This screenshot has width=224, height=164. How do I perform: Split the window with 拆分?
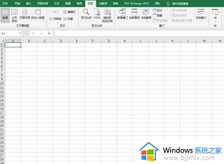pyautogui.click(x=157, y=10)
